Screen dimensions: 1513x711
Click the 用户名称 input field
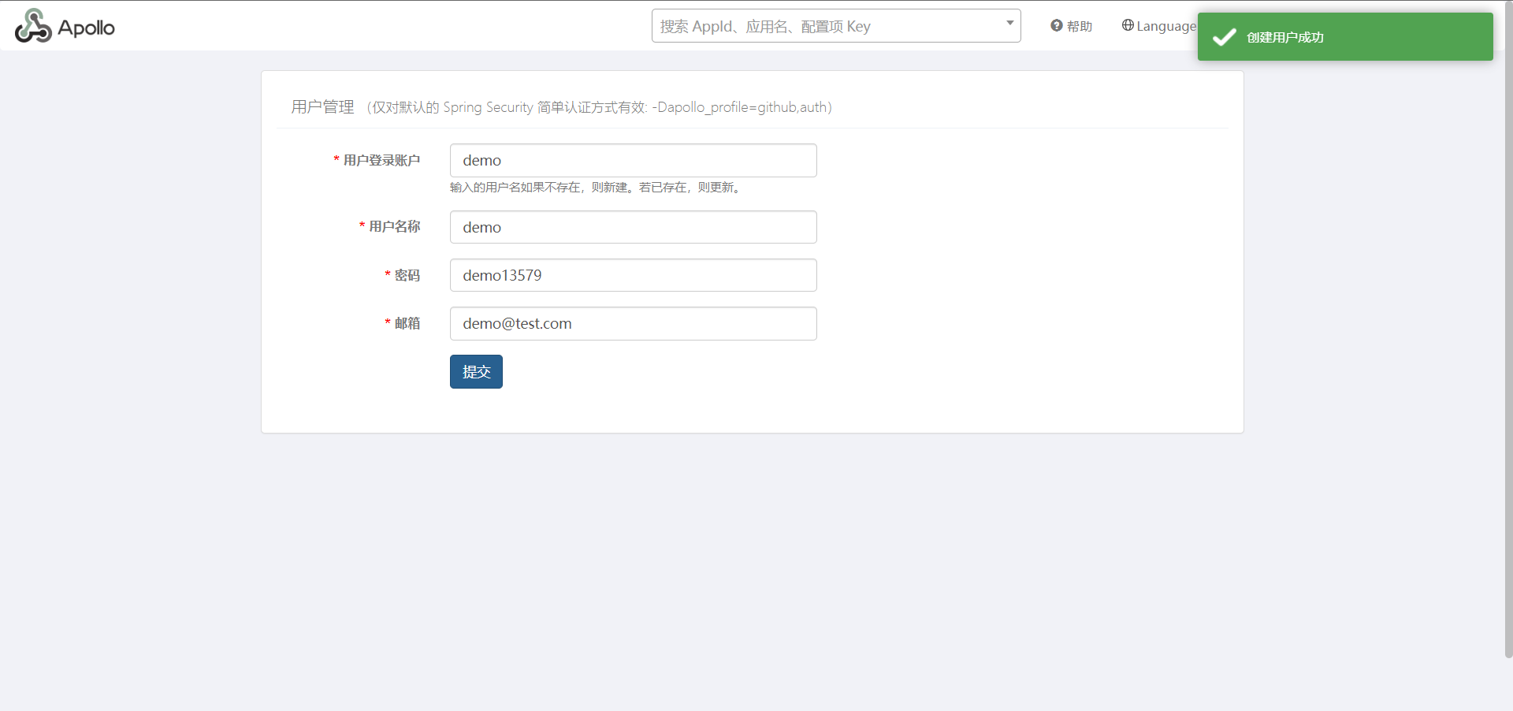(x=633, y=227)
